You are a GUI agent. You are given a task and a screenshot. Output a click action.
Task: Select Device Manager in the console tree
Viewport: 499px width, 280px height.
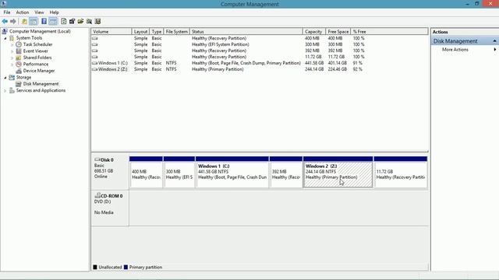[x=39, y=71]
